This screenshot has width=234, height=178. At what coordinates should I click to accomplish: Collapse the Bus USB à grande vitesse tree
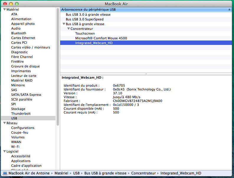[64, 24]
